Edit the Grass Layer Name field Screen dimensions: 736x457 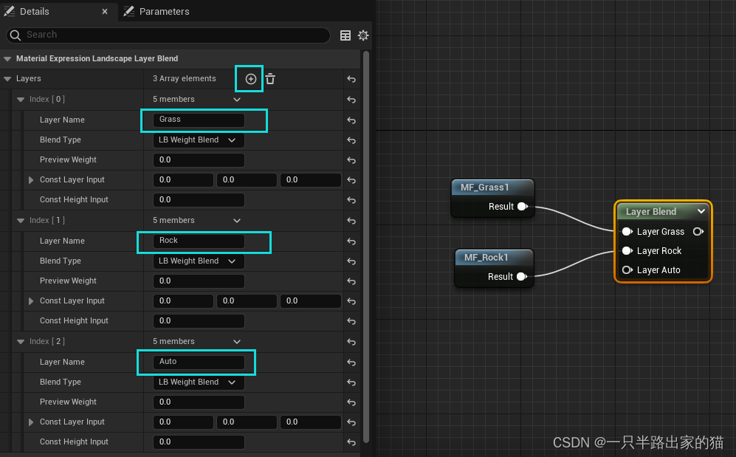(199, 120)
